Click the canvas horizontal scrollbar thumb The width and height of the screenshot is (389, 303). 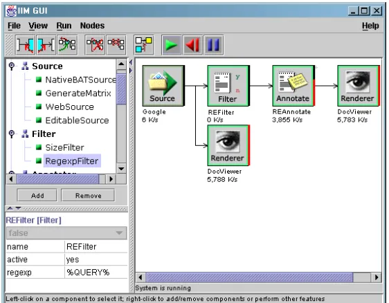(x=249, y=277)
